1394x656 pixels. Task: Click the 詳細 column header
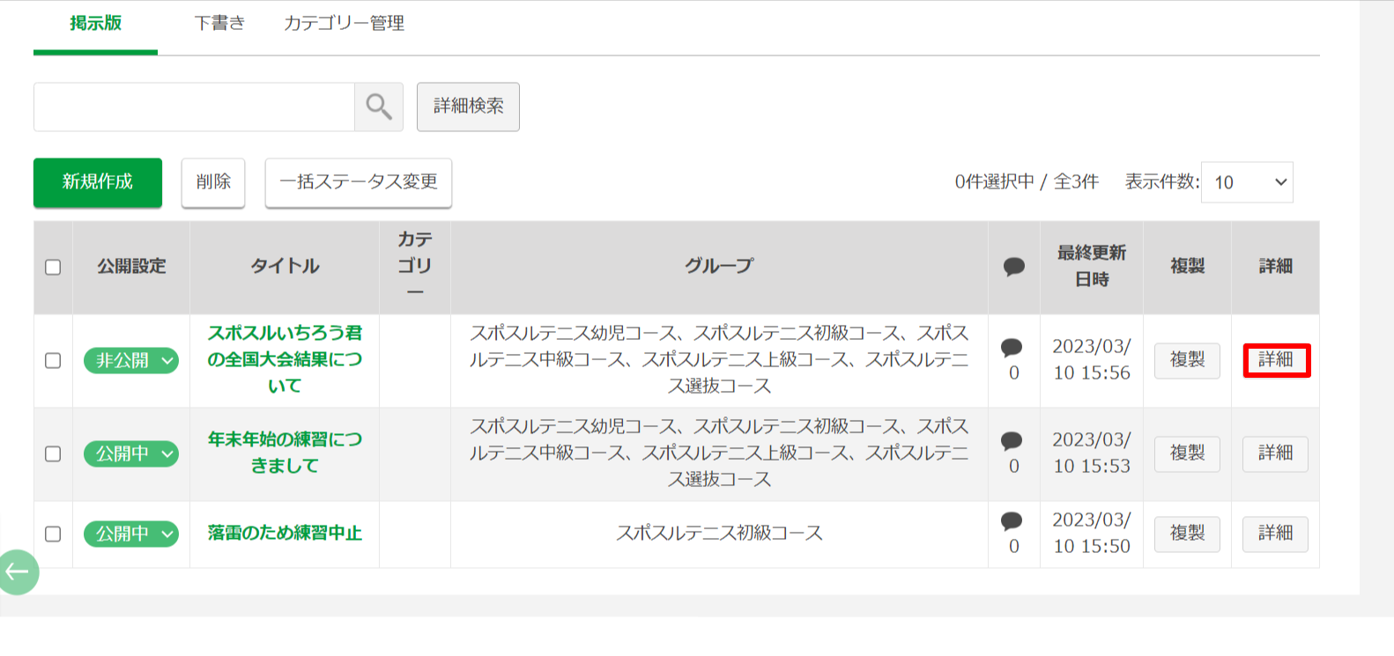pos(1276,266)
